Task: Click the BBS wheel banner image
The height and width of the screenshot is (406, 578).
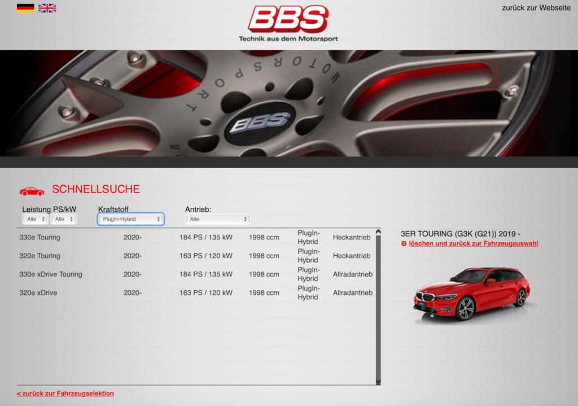Action: [289, 103]
